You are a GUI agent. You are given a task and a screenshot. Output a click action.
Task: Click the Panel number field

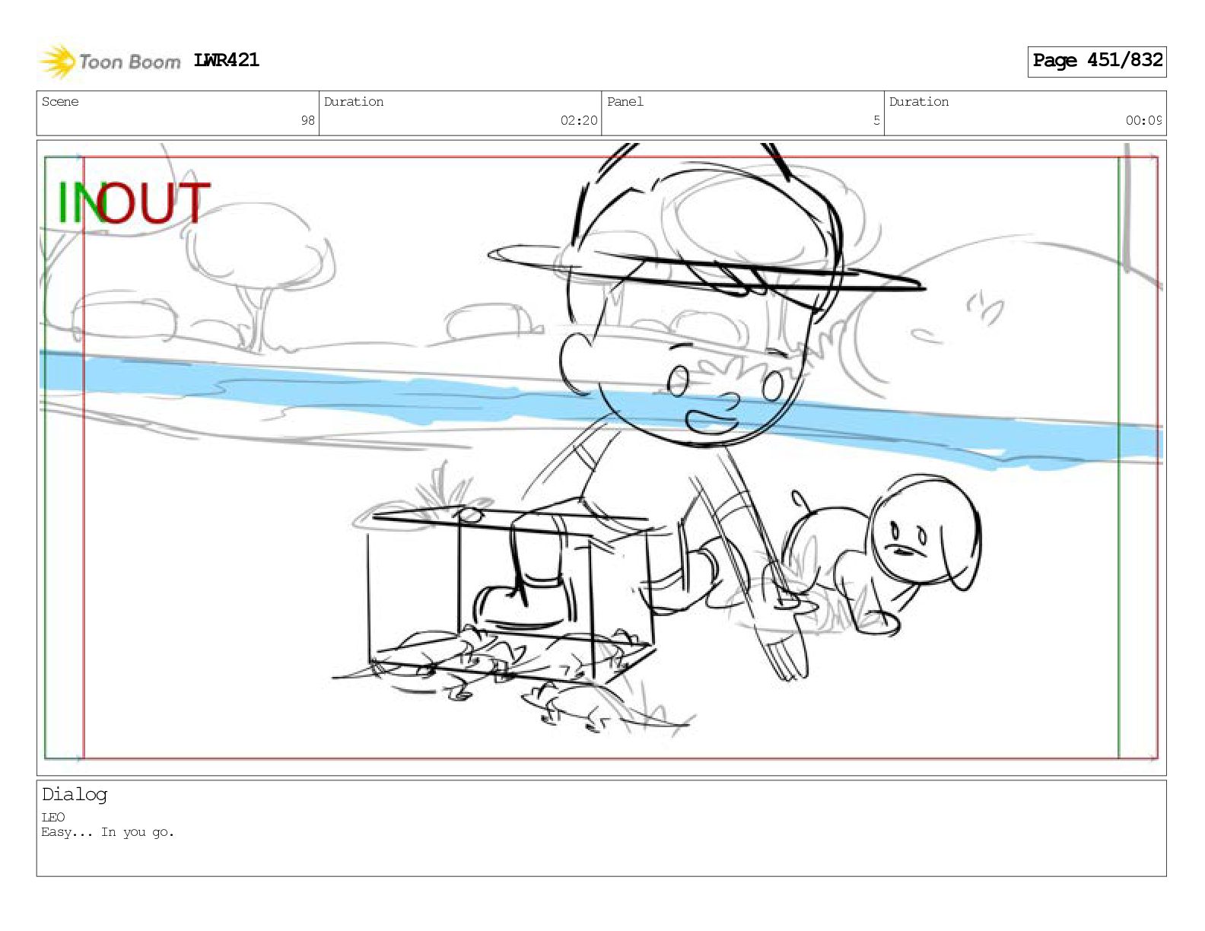742,113
